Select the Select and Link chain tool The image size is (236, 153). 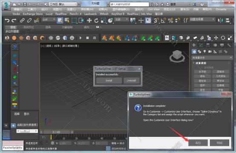click(x=22, y=20)
